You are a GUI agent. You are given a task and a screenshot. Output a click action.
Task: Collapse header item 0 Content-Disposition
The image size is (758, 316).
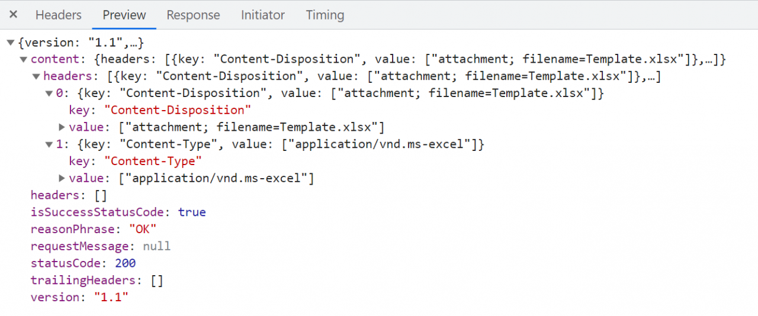coord(49,93)
